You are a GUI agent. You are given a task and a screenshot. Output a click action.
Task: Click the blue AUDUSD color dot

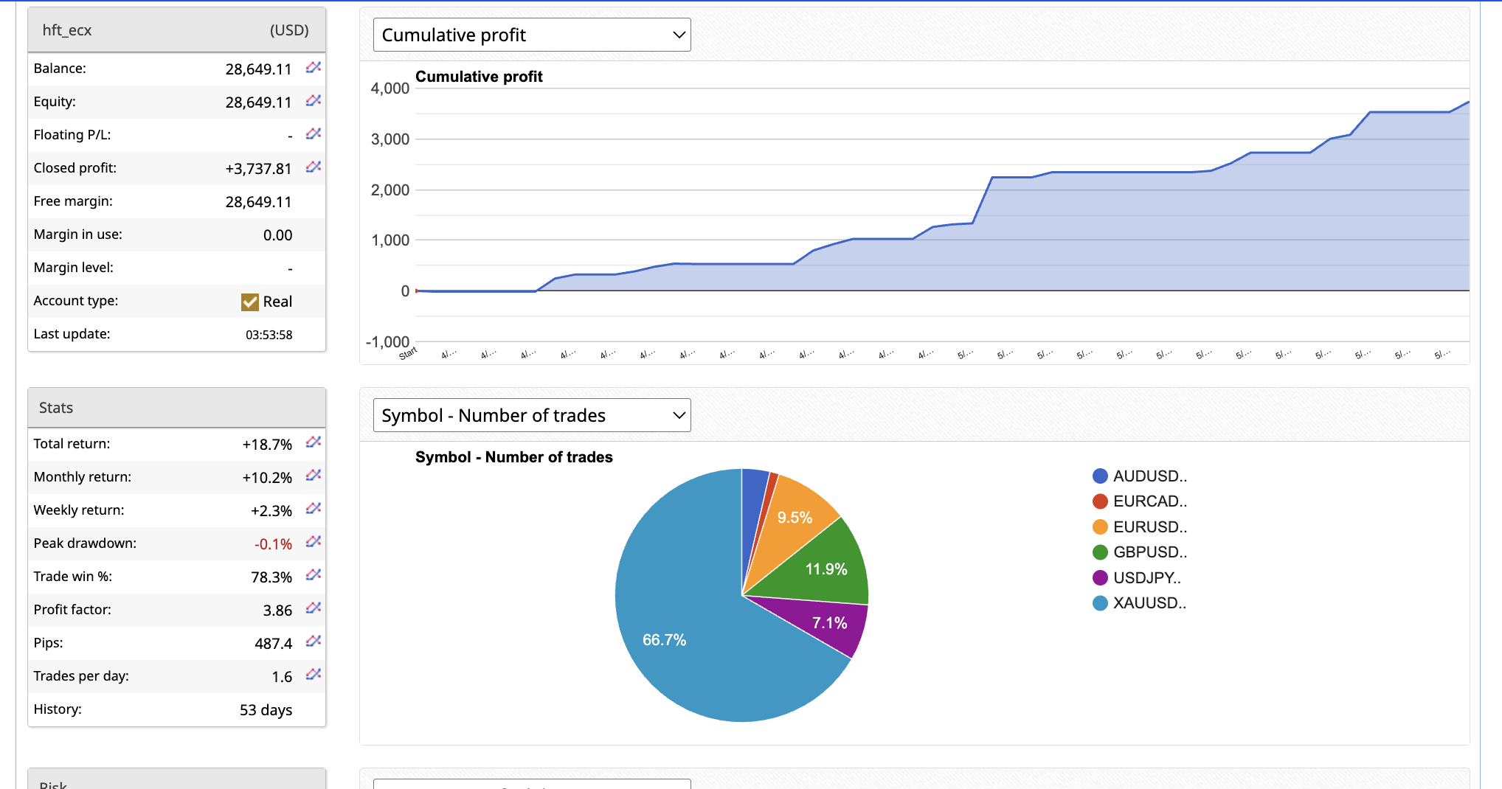[x=1100, y=476]
